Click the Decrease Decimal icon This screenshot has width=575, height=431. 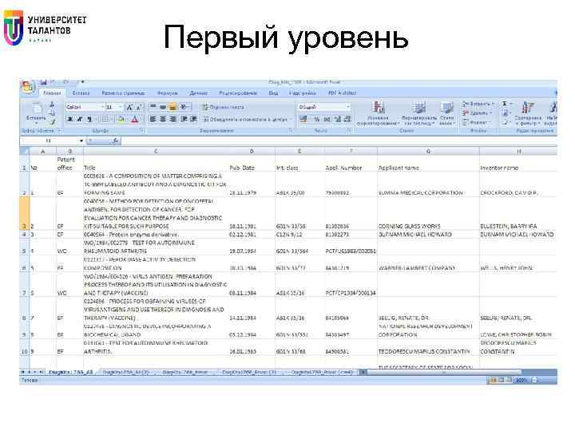[x=347, y=119]
